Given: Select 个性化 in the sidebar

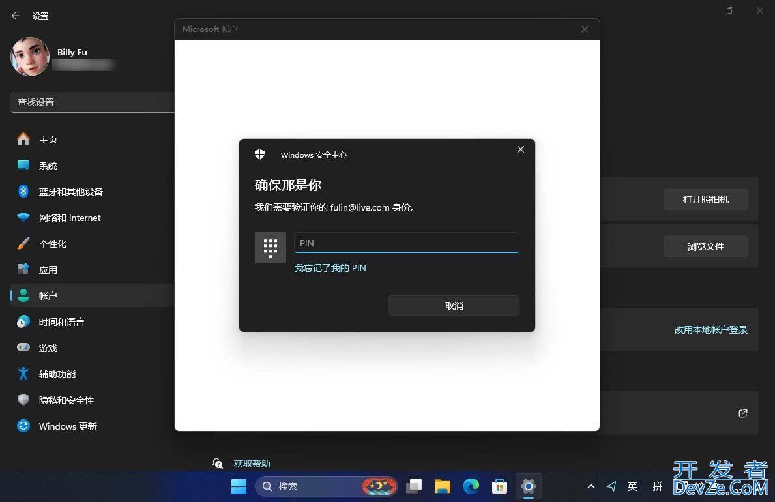Looking at the screenshot, I should tap(53, 244).
